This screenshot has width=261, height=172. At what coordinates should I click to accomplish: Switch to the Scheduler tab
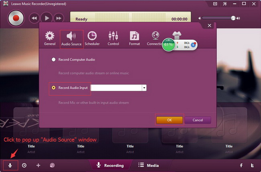pyautogui.click(x=92, y=38)
